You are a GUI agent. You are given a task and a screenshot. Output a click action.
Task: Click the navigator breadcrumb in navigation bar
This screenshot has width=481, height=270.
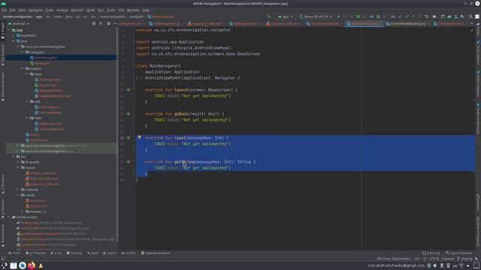(136, 16)
